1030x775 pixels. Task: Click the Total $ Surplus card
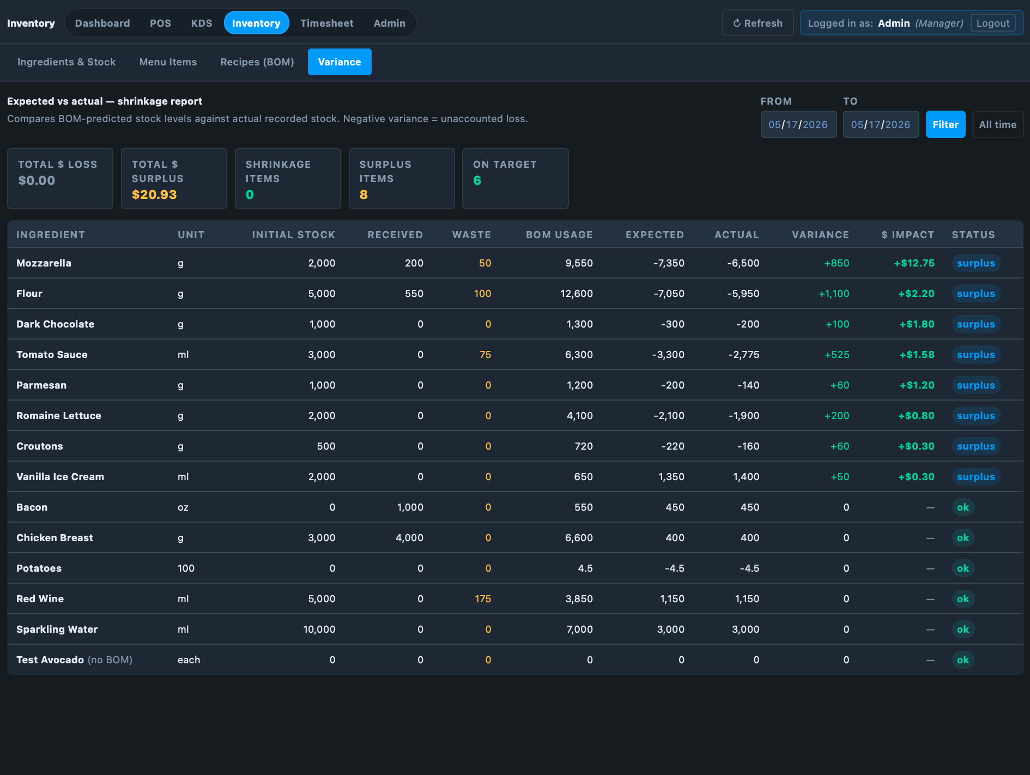click(x=174, y=178)
